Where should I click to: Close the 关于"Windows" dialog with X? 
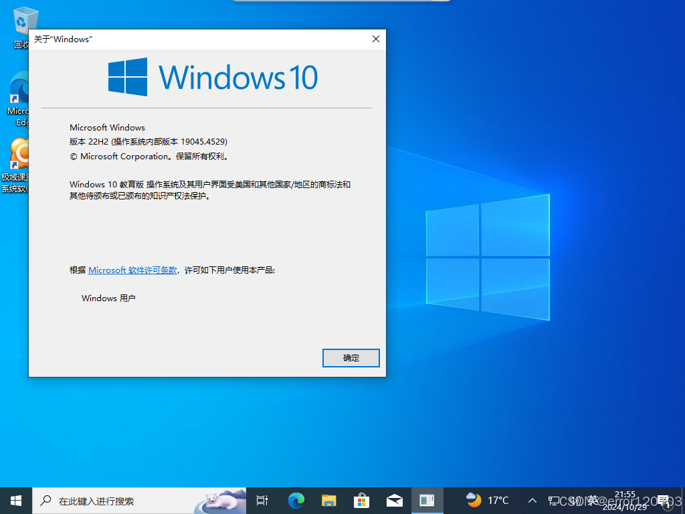pyautogui.click(x=376, y=39)
